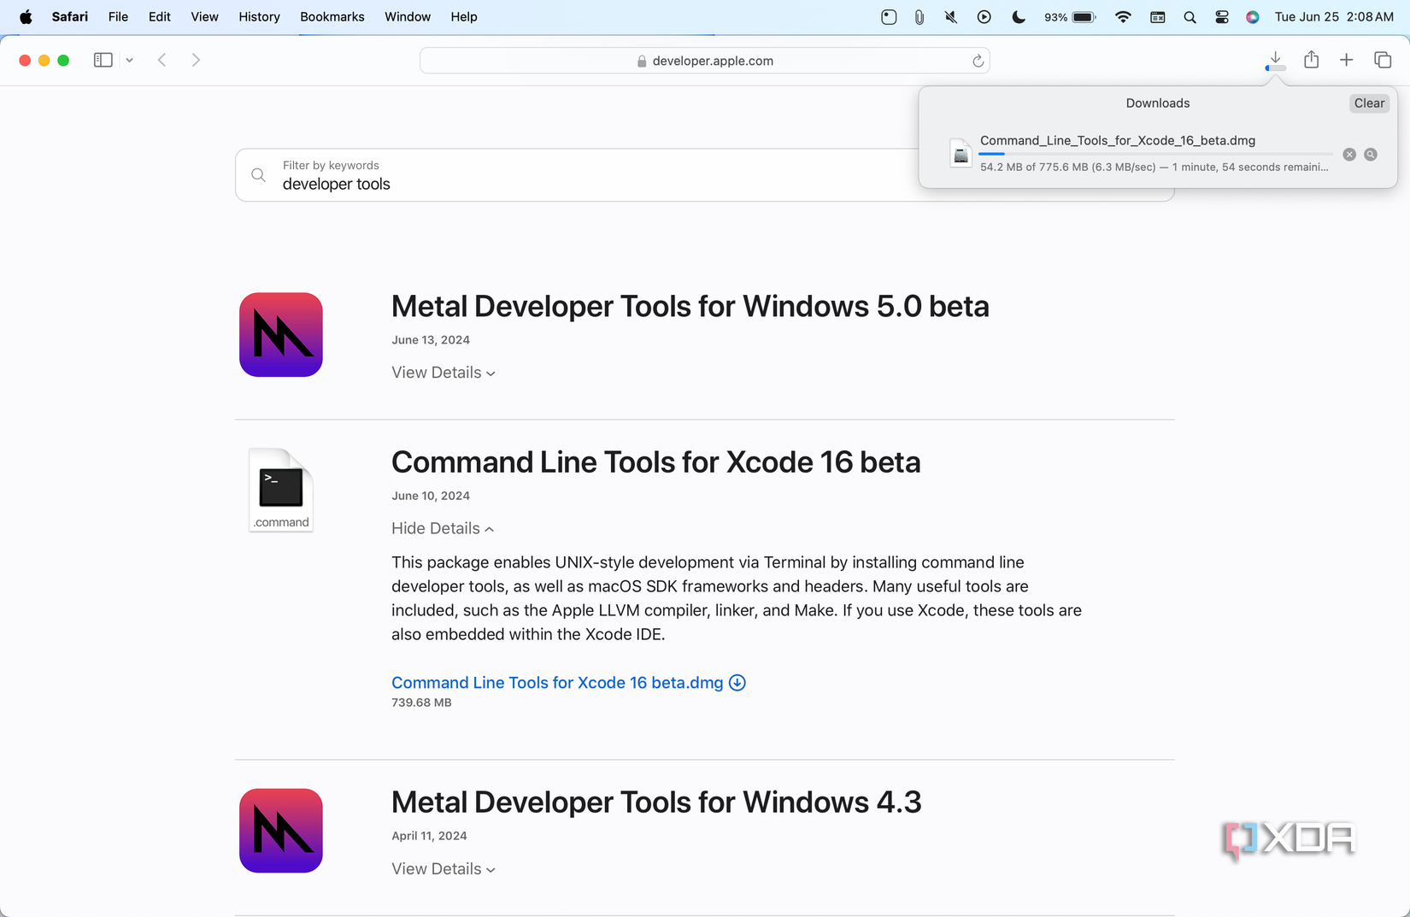Open the tab group dropdown arrow

pyautogui.click(x=129, y=60)
